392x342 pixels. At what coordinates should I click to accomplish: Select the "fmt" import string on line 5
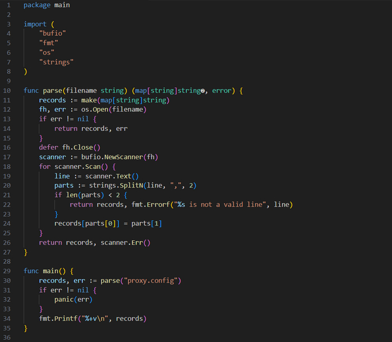[49, 43]
